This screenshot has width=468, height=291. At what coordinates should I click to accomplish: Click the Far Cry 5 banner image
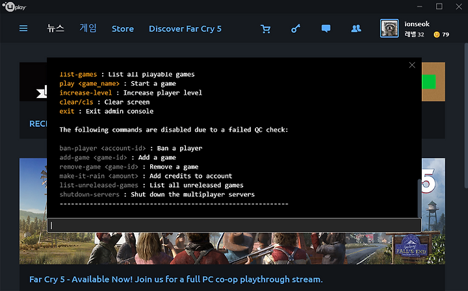[x=232, y=248]
